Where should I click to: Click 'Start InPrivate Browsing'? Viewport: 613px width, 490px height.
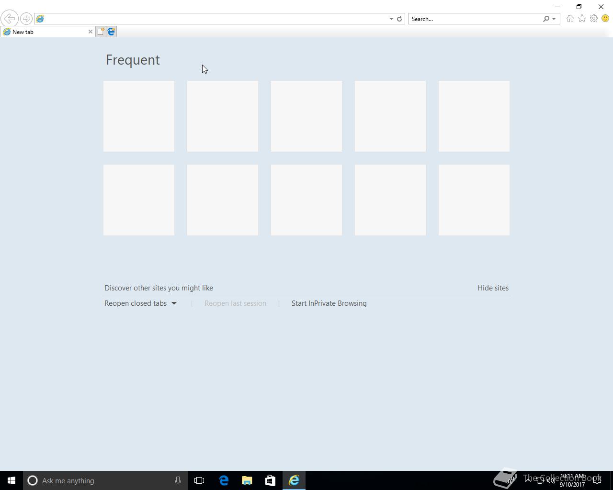point(329,303)
